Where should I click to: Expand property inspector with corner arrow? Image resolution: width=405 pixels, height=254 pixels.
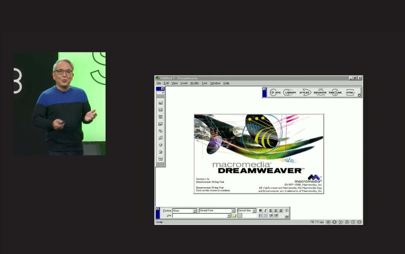point(287,217)
